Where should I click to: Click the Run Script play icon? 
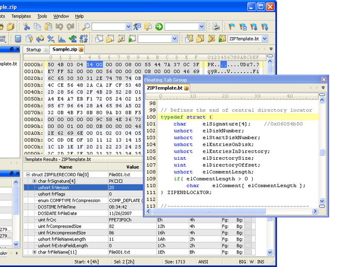point(132,39)
